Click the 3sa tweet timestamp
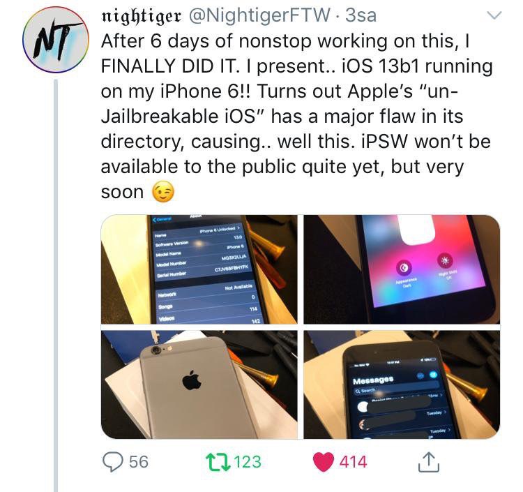The height and width of the screenshot is (492, 523). 361,15
